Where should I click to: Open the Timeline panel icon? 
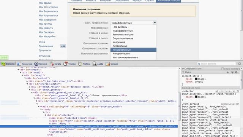65,64
